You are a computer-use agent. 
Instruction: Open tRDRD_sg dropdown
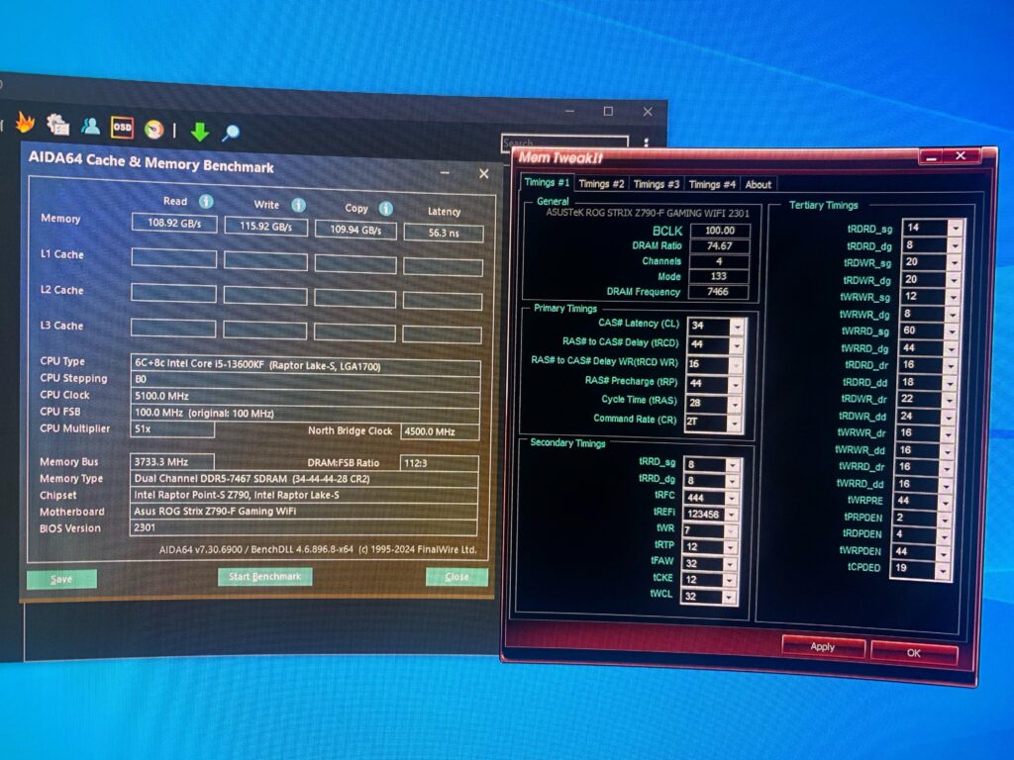956,229
